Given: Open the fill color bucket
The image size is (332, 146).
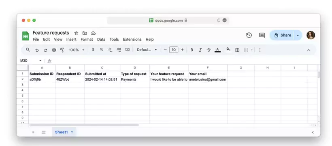Looking at the screenshot, I should click(x=228, y=50).
